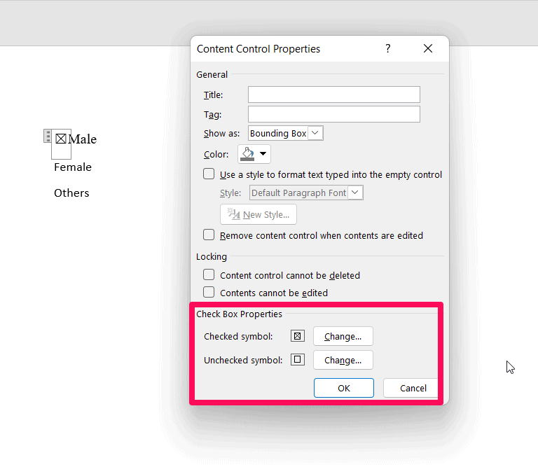Confirm the dialog with OK
The width and height of the screenshot is (538, 474).
(x=343, y=388)
